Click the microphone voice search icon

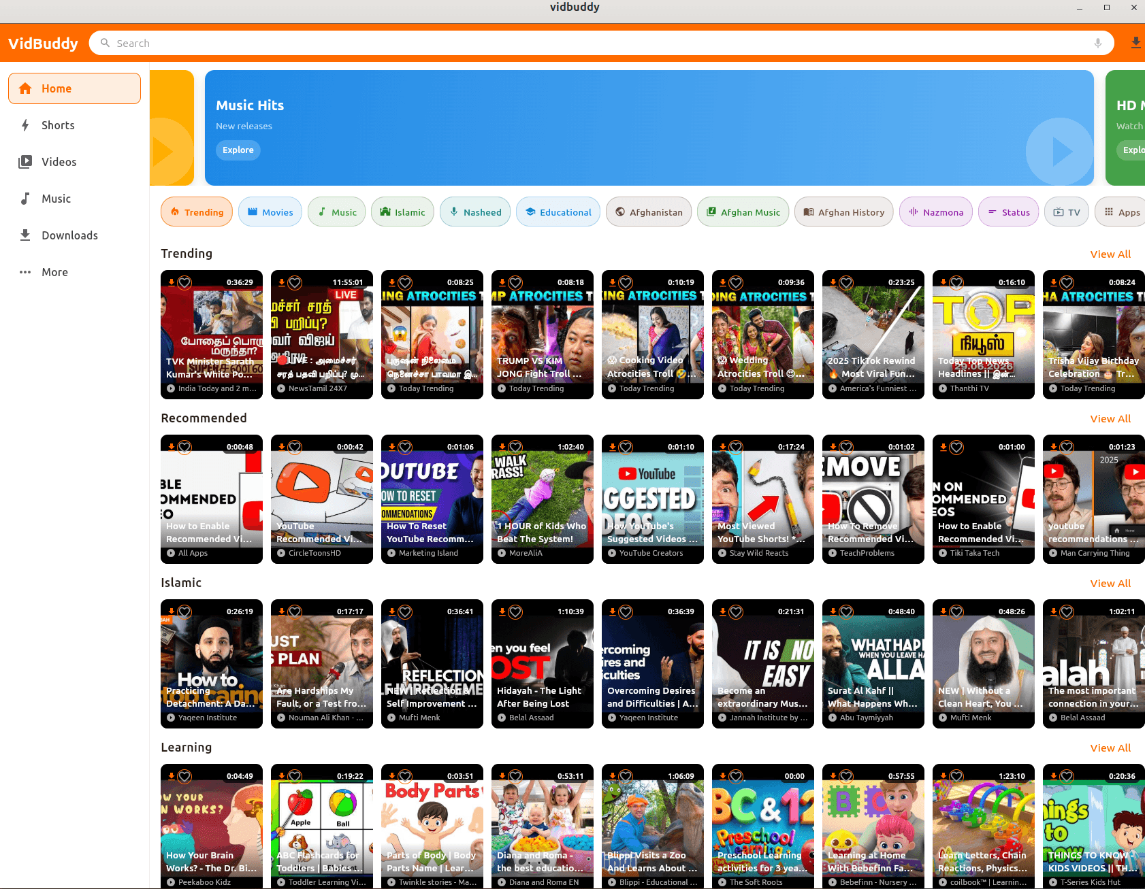tap(1097, 43)
